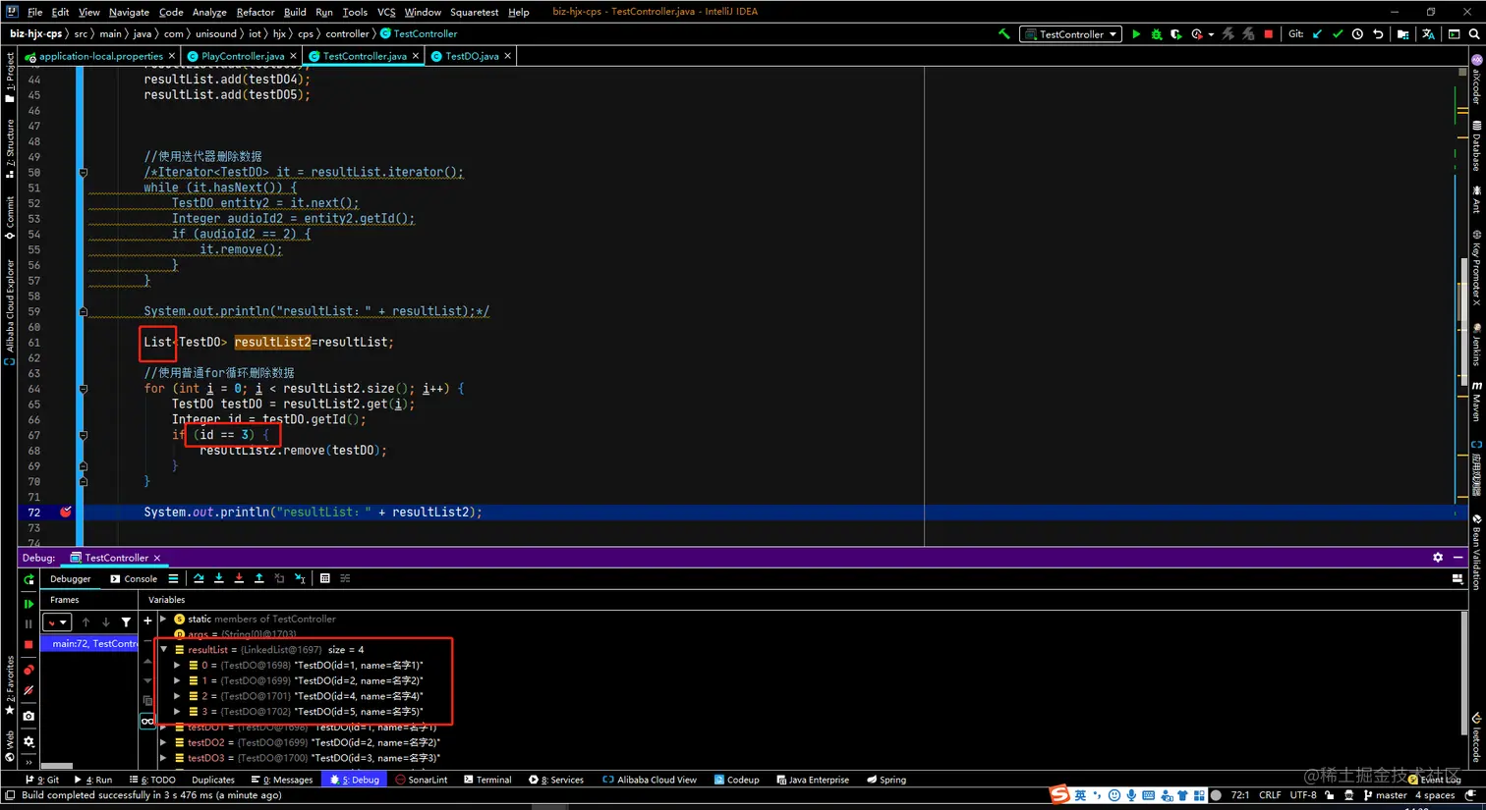
Task: Toggle the breakpoint on line 72
Action: 66,512
